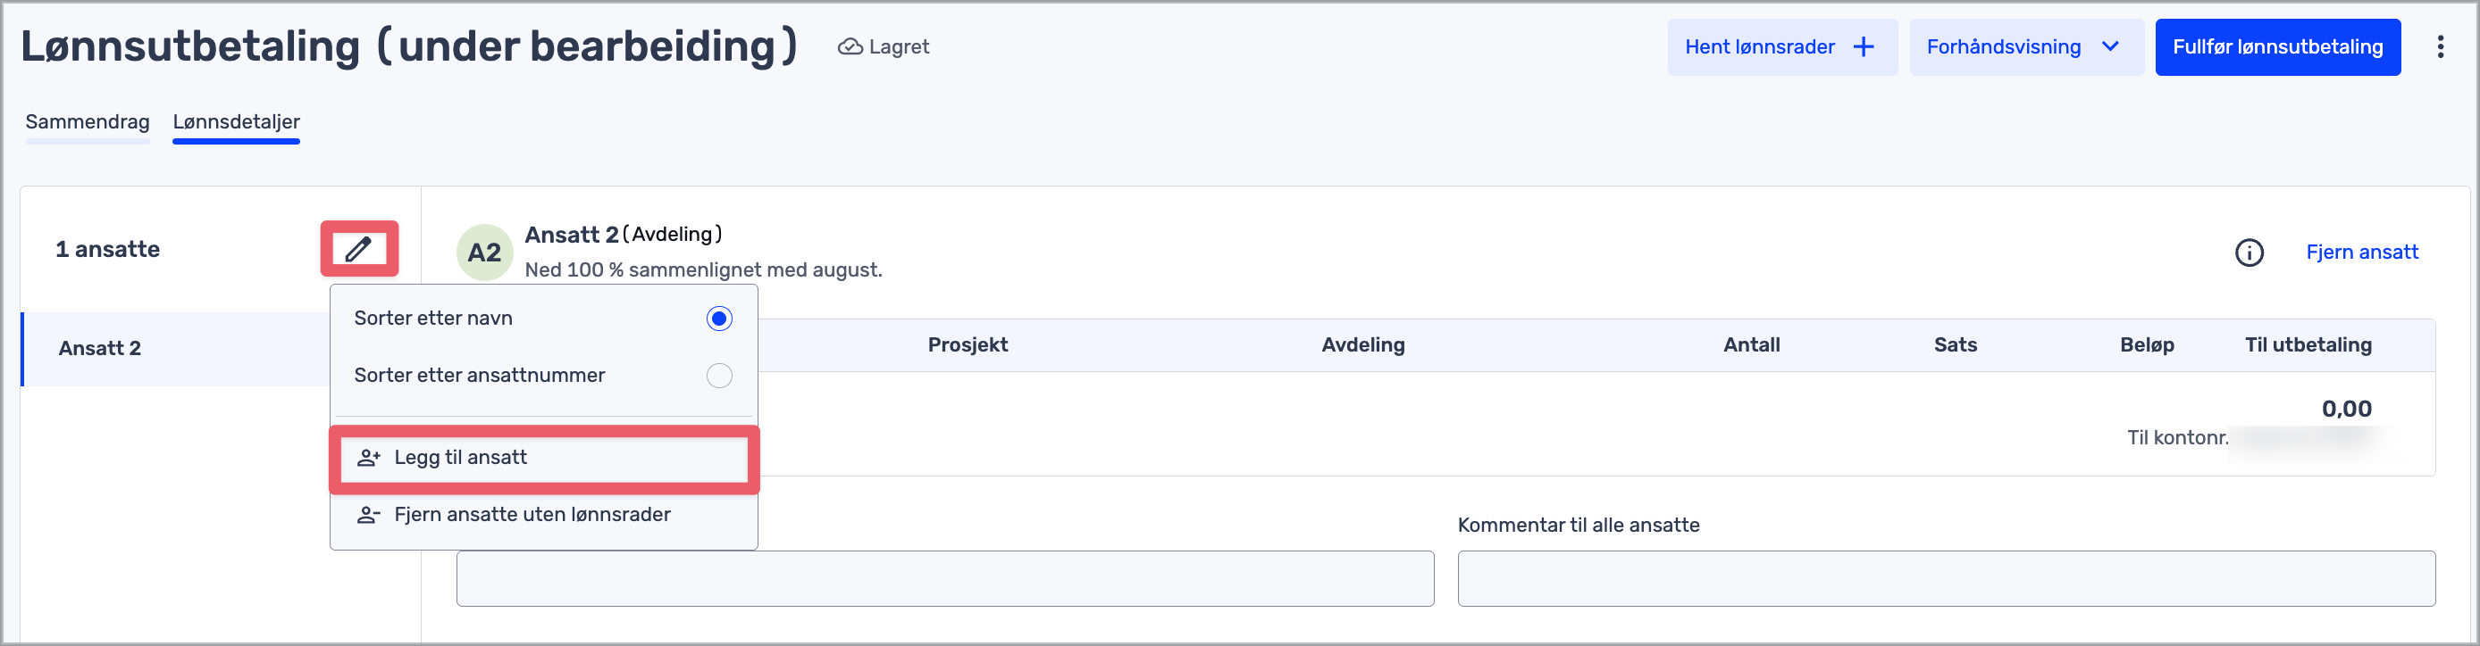Image resolution: width=2480 pixels, height=646 pixels.
Task: Select Ansatt 2 in employee list
Action: [x=100, y=349]
